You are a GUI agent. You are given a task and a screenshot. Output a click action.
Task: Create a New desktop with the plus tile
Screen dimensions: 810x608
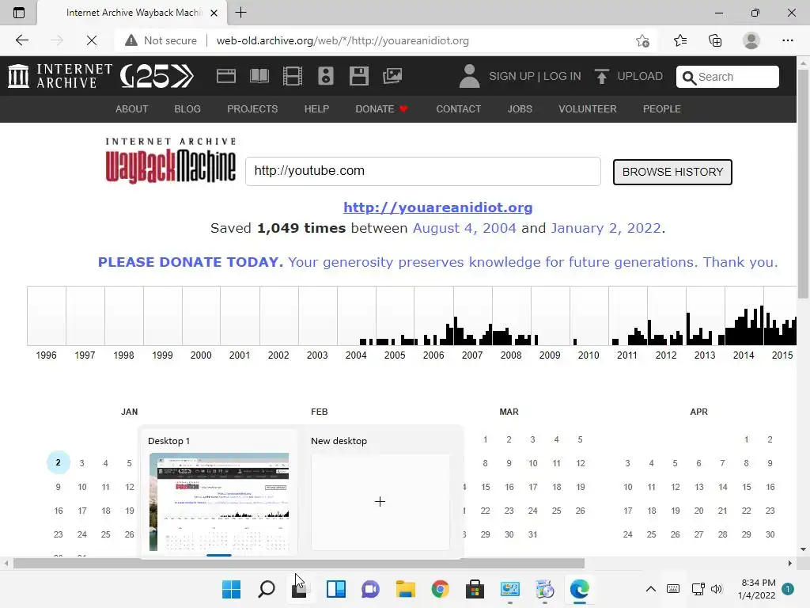pyautogui.click(x=380, y=501)
